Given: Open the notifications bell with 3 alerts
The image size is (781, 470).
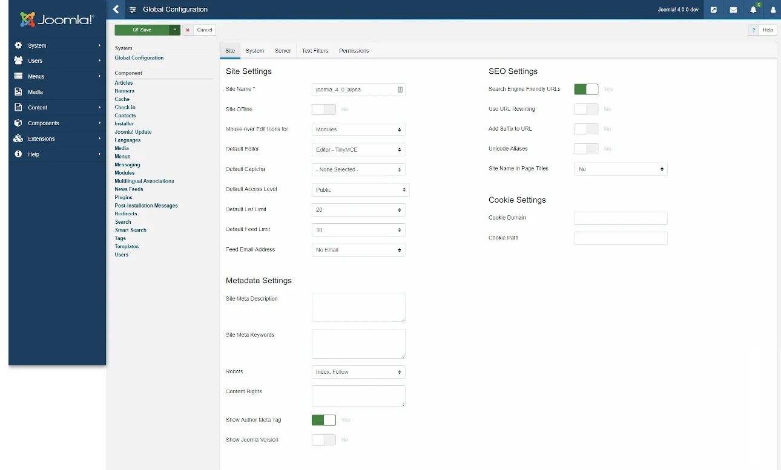Looking at the screenshot, I should pos(753,10).
